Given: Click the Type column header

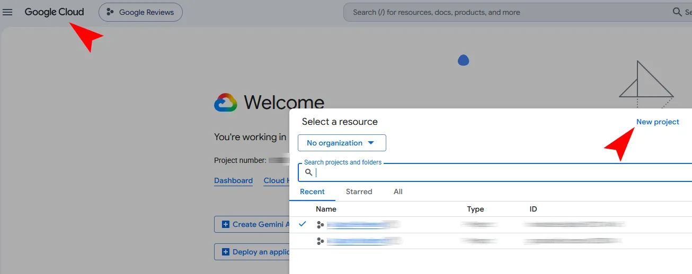Looking at the screenshot, I should [475, 209].
